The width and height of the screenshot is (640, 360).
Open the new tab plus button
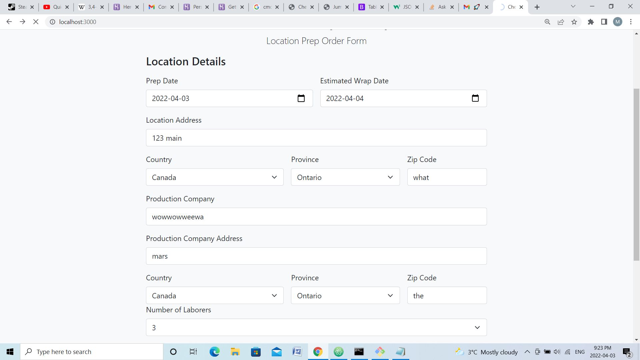[537, 7]
